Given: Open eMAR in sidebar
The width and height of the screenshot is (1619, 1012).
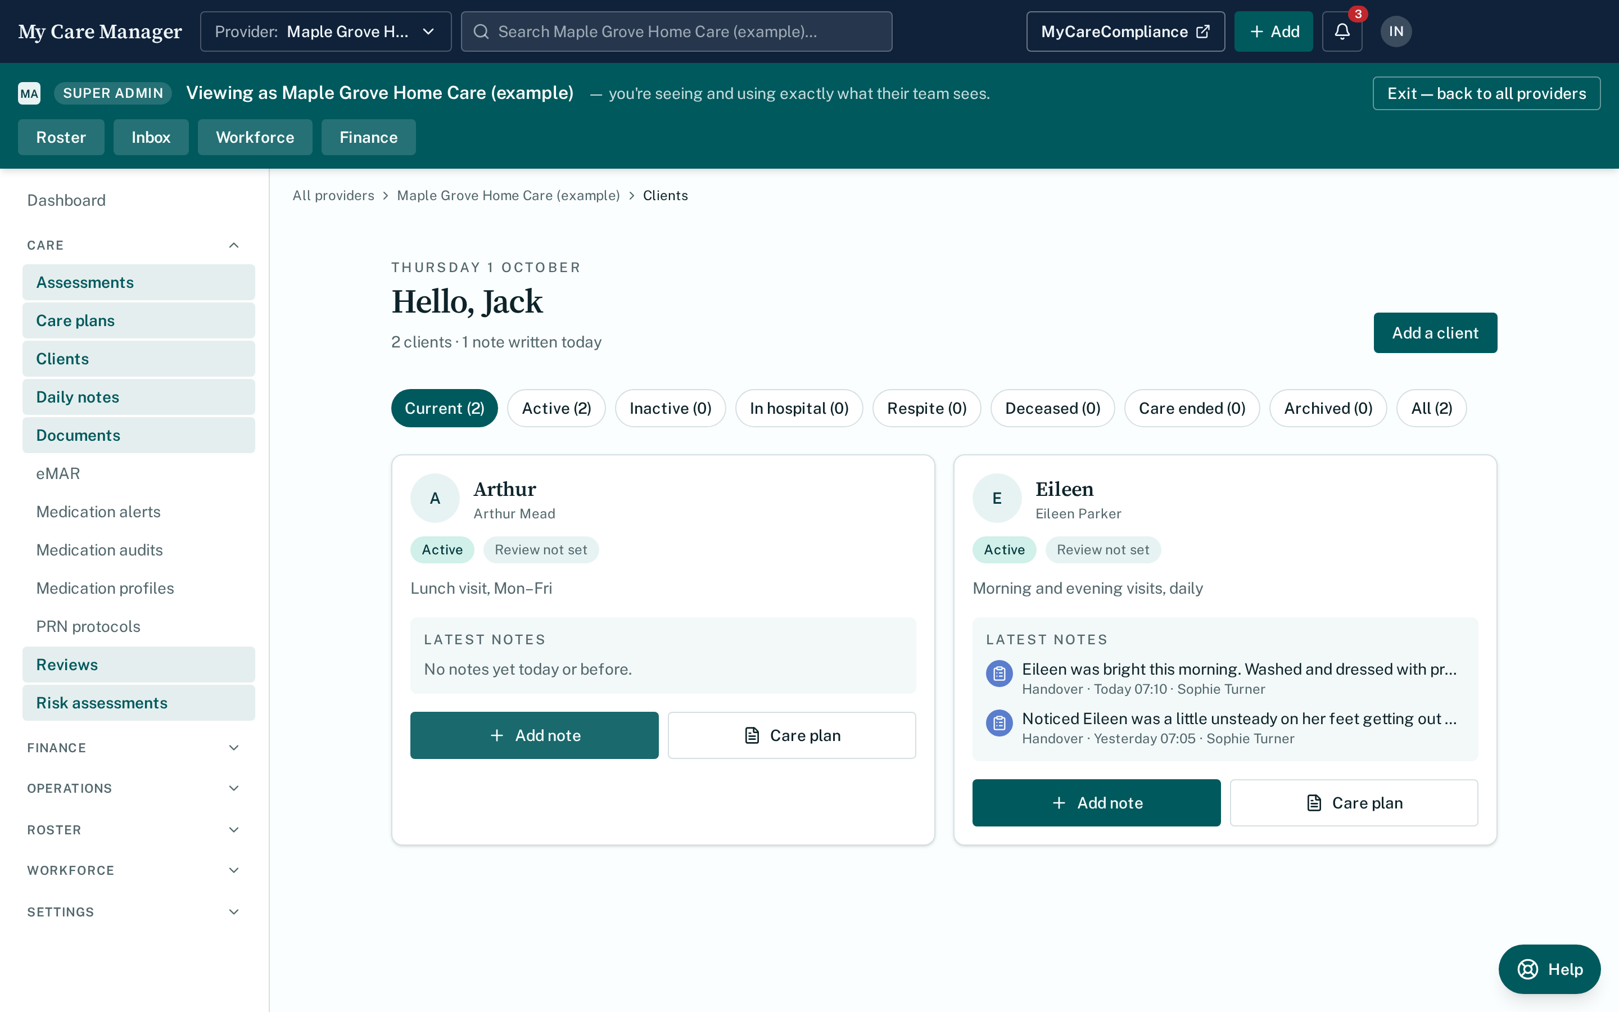Looking at the screenshot, I should tap(138, 473).
